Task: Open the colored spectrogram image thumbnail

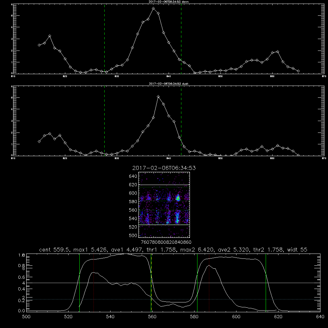Action: coord(164,205)
